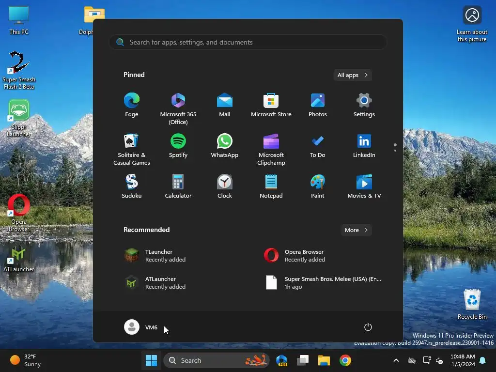Open the network tray icon
The width and height of the screenshot is (496, 372).
point(427,360)
